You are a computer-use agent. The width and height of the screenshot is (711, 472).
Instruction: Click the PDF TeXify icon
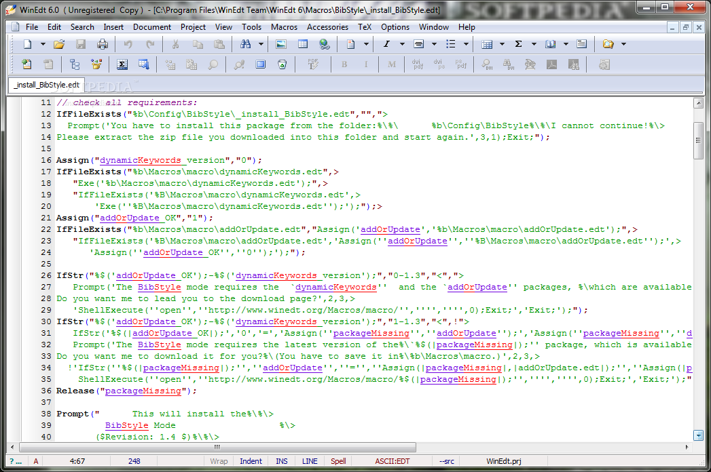pos(313,65)
